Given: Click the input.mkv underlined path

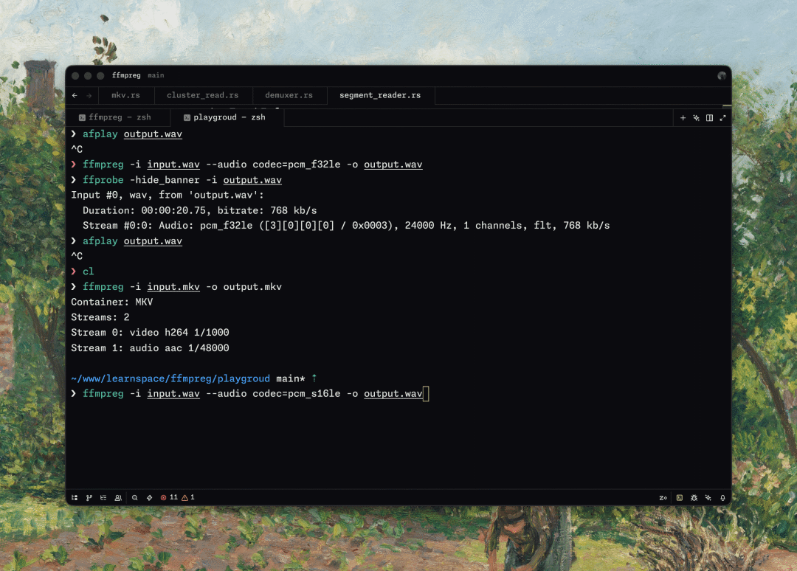Looking at the screenshot, I should pos(173,287).
